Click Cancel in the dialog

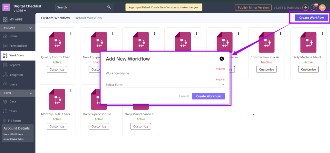tap(184, 96)
